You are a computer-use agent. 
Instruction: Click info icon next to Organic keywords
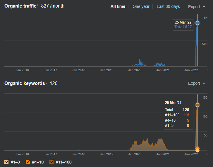(x=47, y=83)
